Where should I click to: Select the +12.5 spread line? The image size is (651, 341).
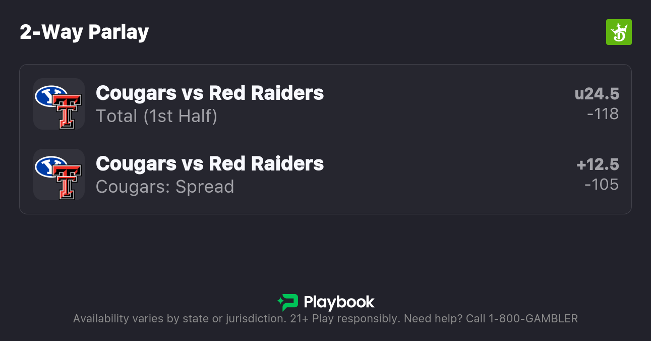coord(598,164)
